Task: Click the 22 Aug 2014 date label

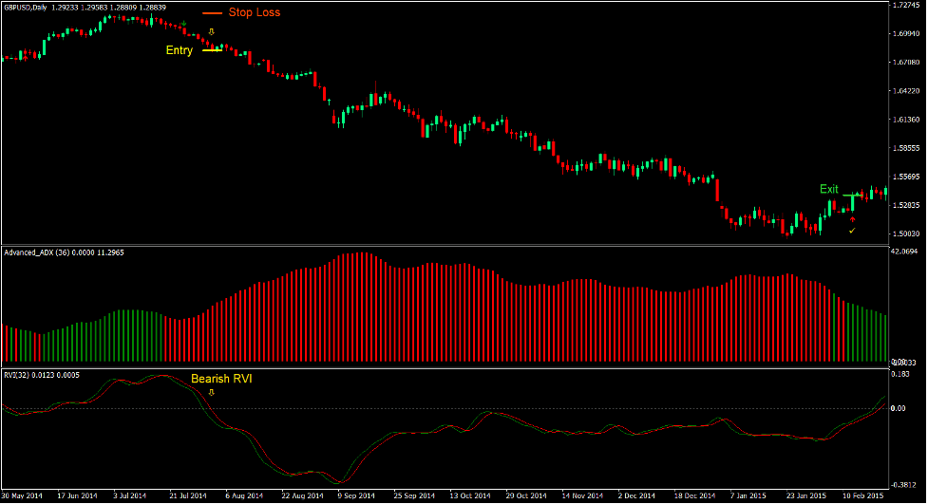Action: [302, 495]
